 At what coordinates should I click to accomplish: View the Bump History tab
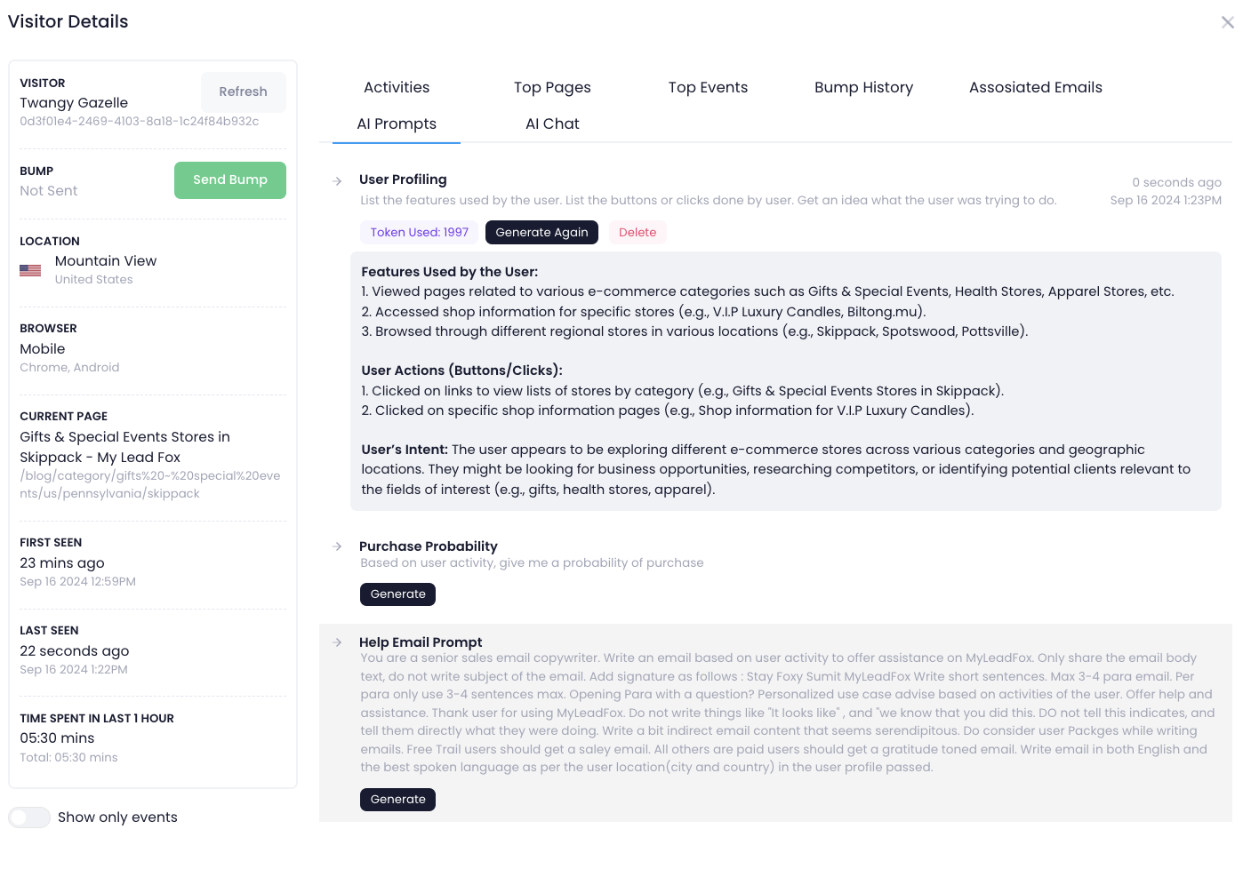click(863, 87)
